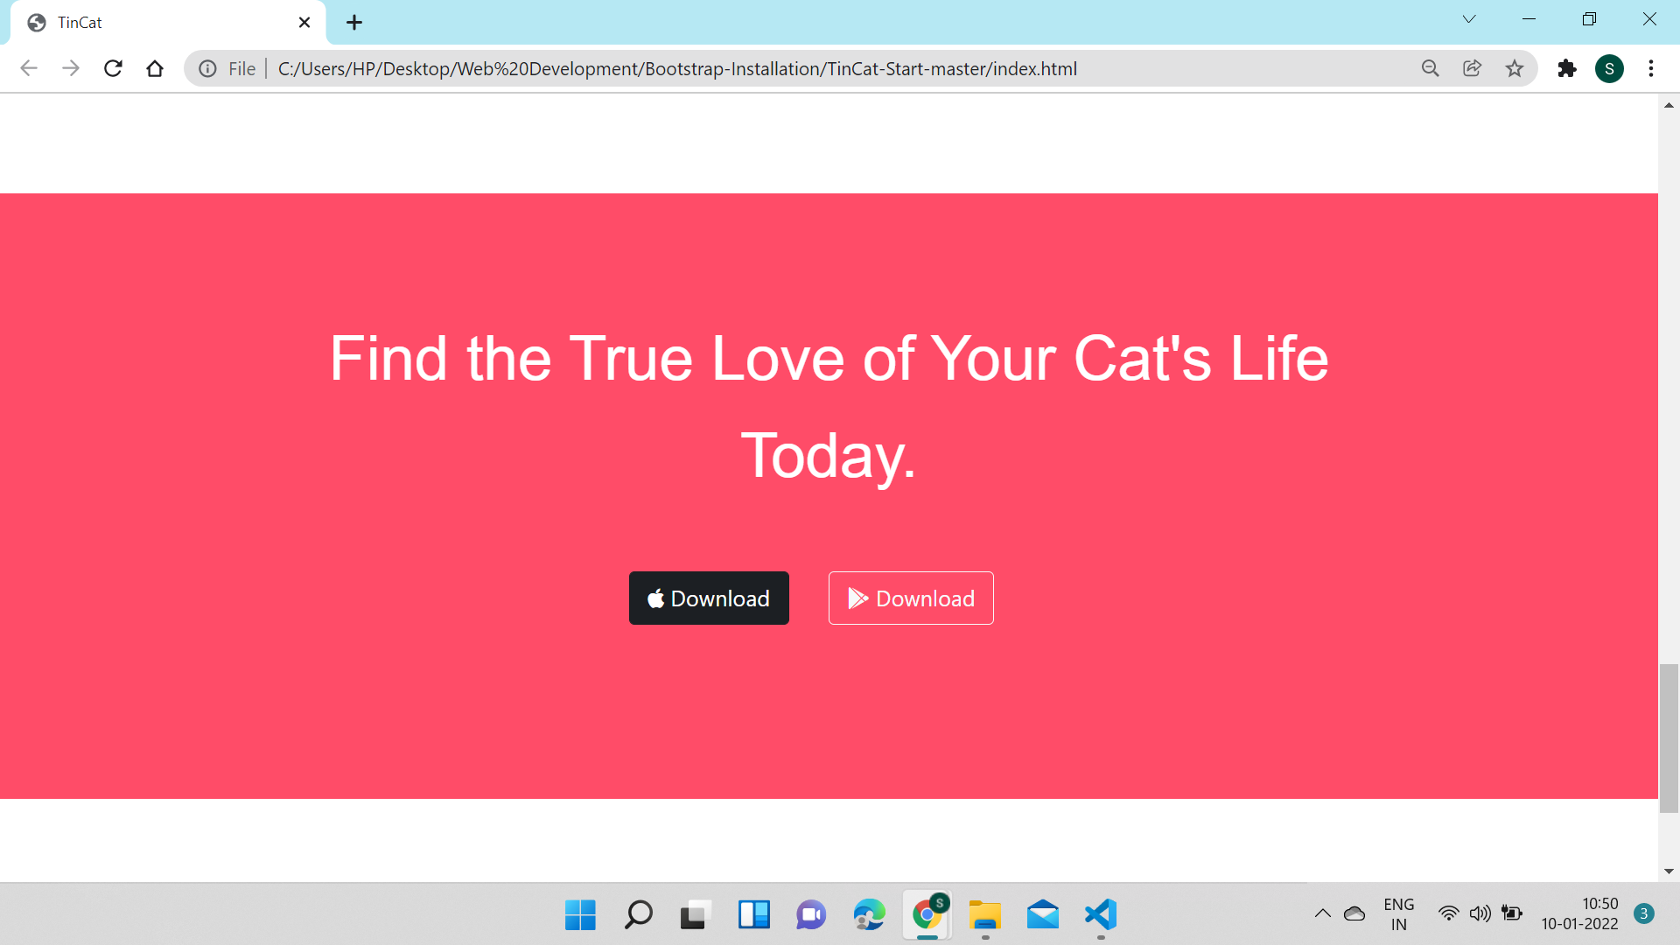Reload the TinCat page
Image resolution: width=1680 pixels, height=945 pixels.
(113, 68)
